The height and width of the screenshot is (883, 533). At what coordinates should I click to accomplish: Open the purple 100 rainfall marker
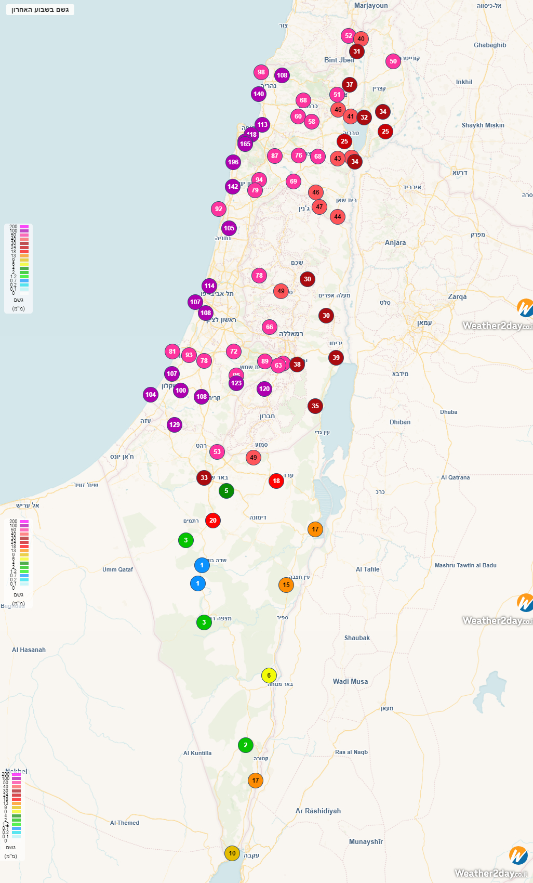(181, 391)
